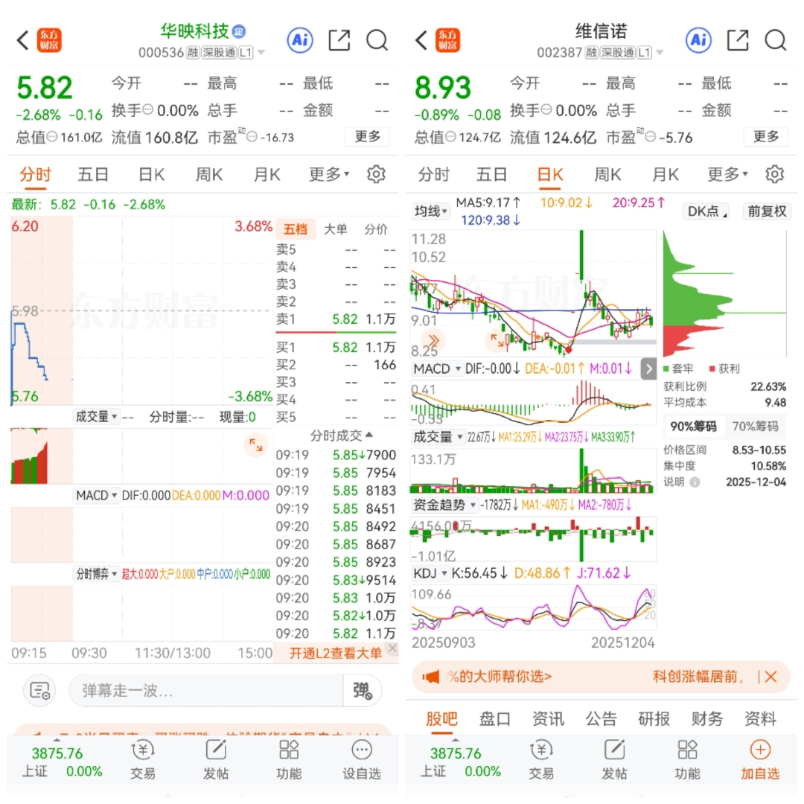Image resolution: width=804 pixels, height=804 pixels.
Task: Open 资讯 tab on 维信诺 page
Action: click(x=548, y=719)
